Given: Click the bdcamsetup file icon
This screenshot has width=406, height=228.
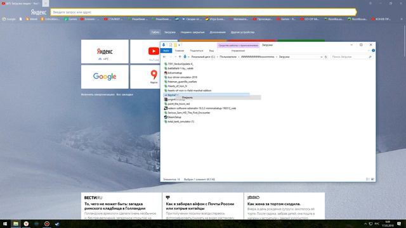Looking at the screenshot, I should [166, 73].
